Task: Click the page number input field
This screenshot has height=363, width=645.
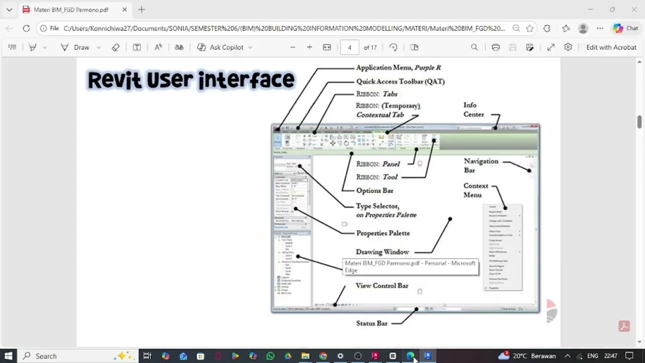Action: pos(349,47)
